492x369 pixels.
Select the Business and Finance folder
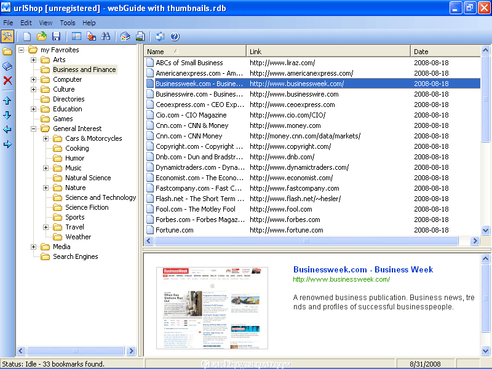(x=84, y=69)
